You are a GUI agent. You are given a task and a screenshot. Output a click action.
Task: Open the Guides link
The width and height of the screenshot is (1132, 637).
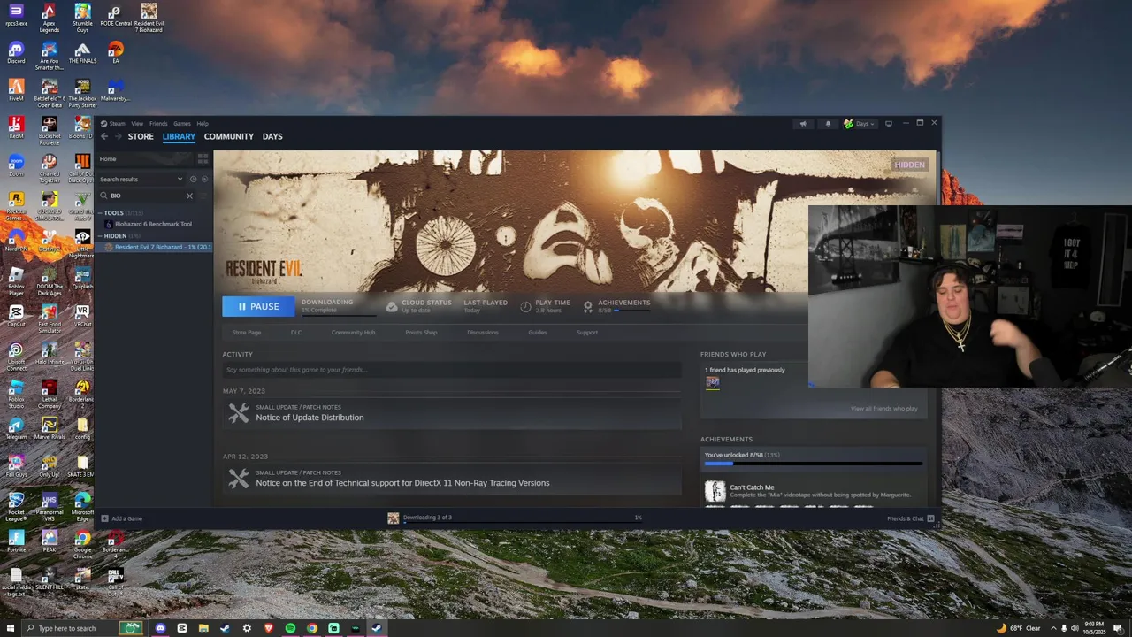[x=538, y=333]
